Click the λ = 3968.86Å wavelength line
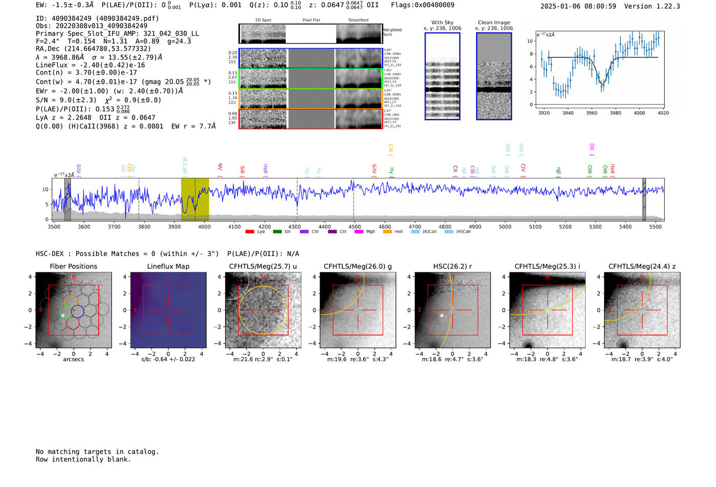The height and width of the screenshot is (487, 716). click(99, 57)
